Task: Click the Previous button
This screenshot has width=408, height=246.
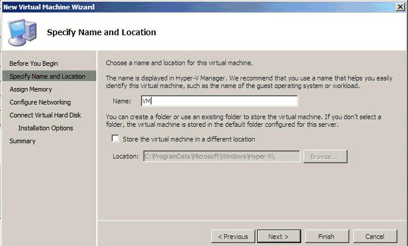Action: coord(233,237)
